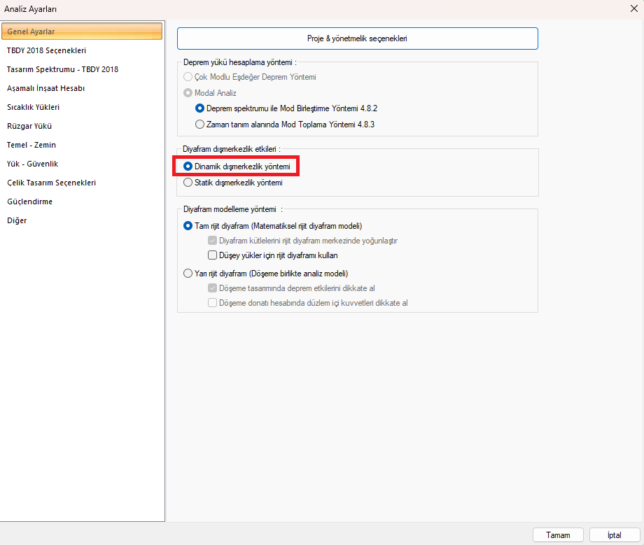Select Tam rijit diyafram radio button

[188, 226]
